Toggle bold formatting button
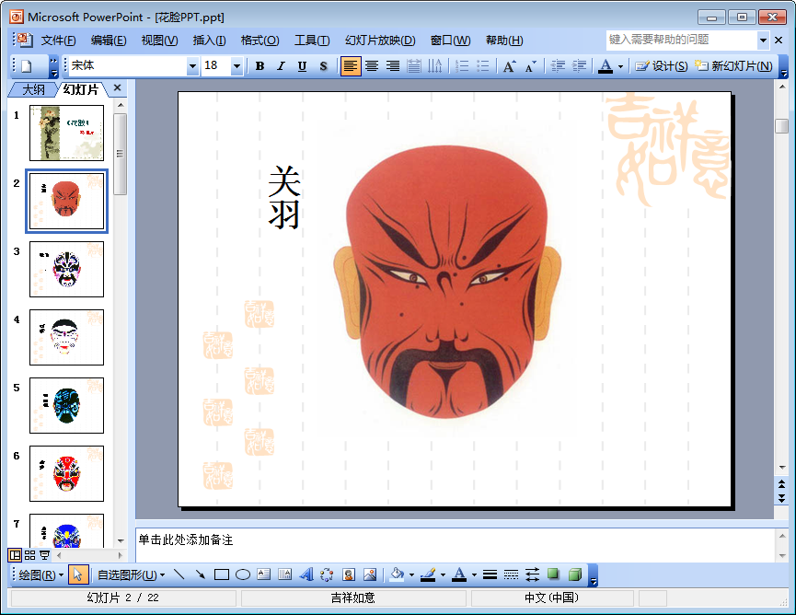Screen dimensions: 796x615 pos(260,66)
